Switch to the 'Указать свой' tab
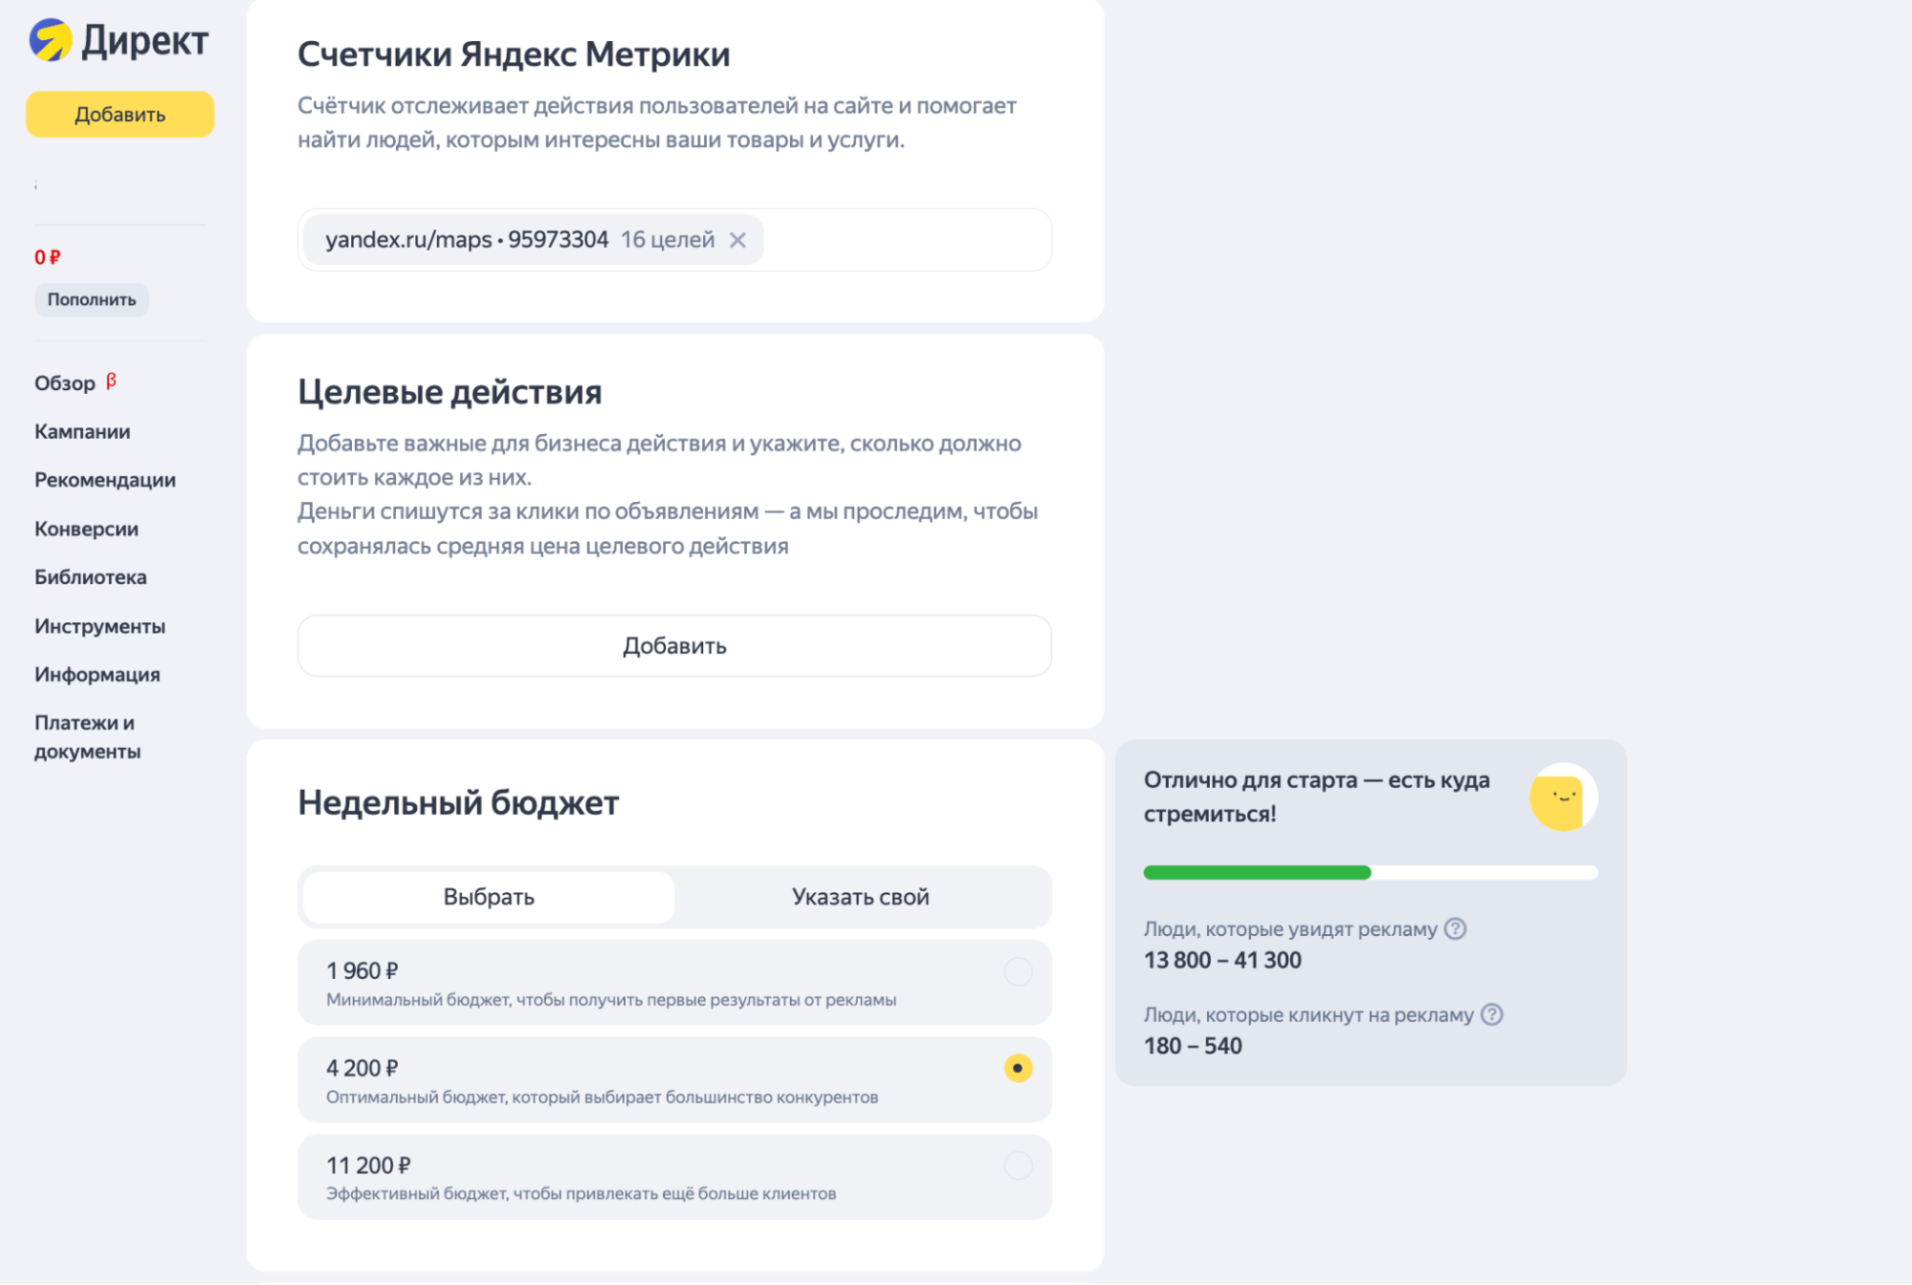This screenshot has width=1912, height=1285. pos(860,897)
